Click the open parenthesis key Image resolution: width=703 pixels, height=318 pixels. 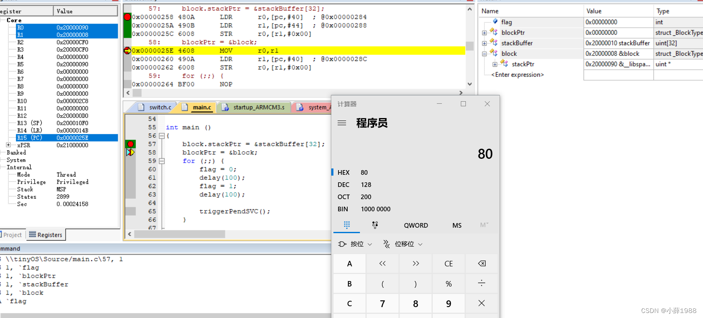click(x=382, y=284)
